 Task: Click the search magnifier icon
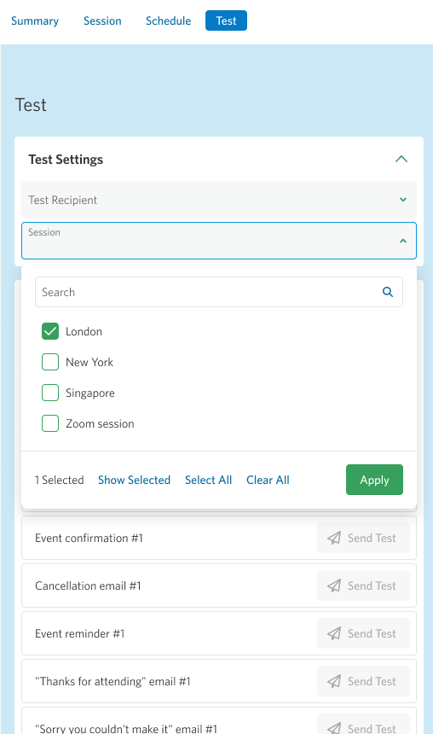[x=388, y=292]
